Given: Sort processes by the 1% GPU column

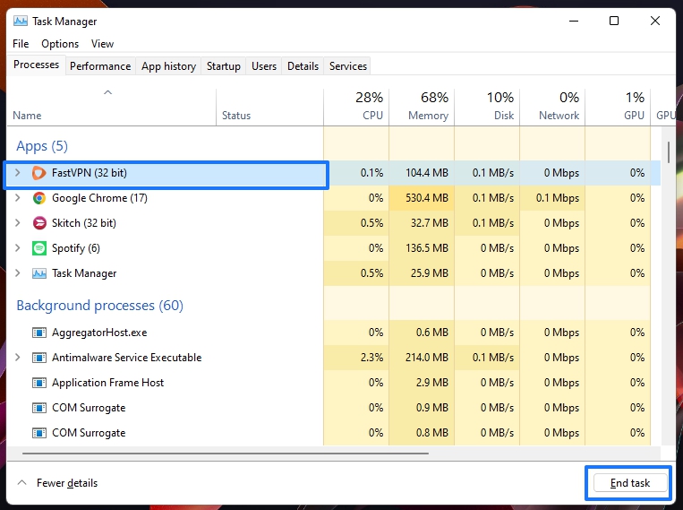Looking at the screenshot, I should click(618, 108).
